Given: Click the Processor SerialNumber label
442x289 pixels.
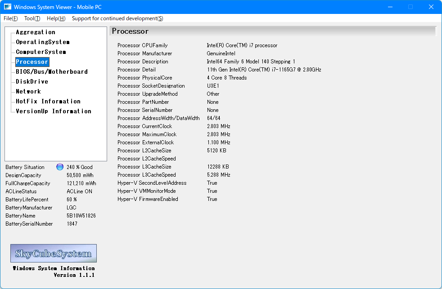Looking at the screenshot, I should click(x=145, y=110).
